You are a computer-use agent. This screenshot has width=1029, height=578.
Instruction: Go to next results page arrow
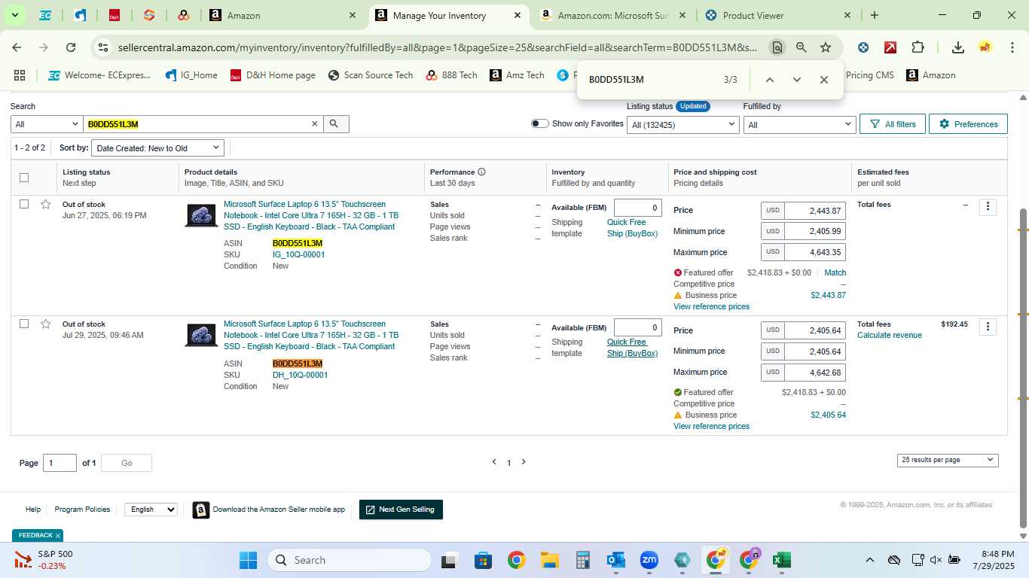click(x=524, y=462)
